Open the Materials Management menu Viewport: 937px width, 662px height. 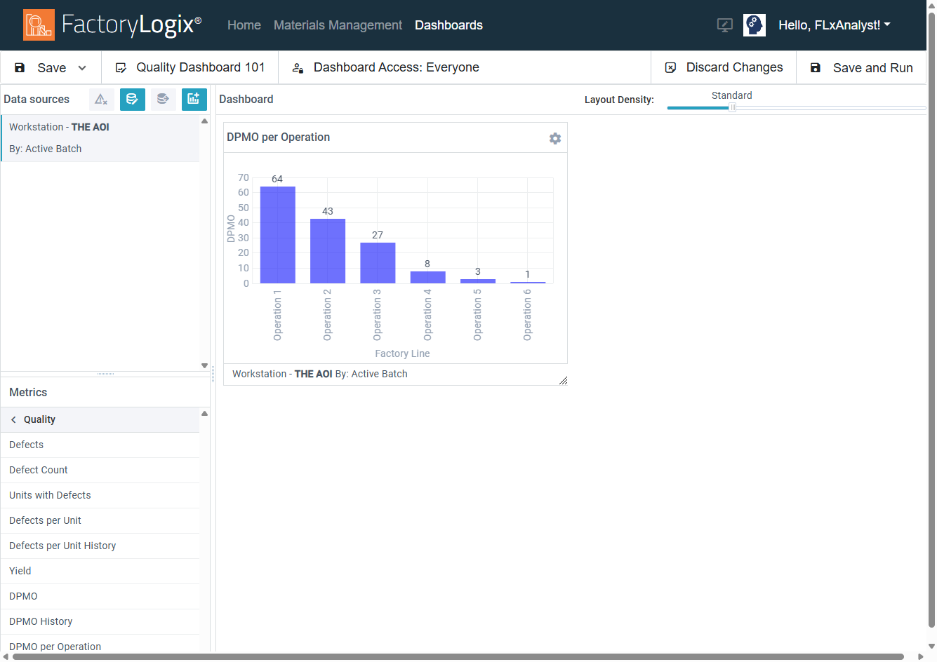[338, 25]
